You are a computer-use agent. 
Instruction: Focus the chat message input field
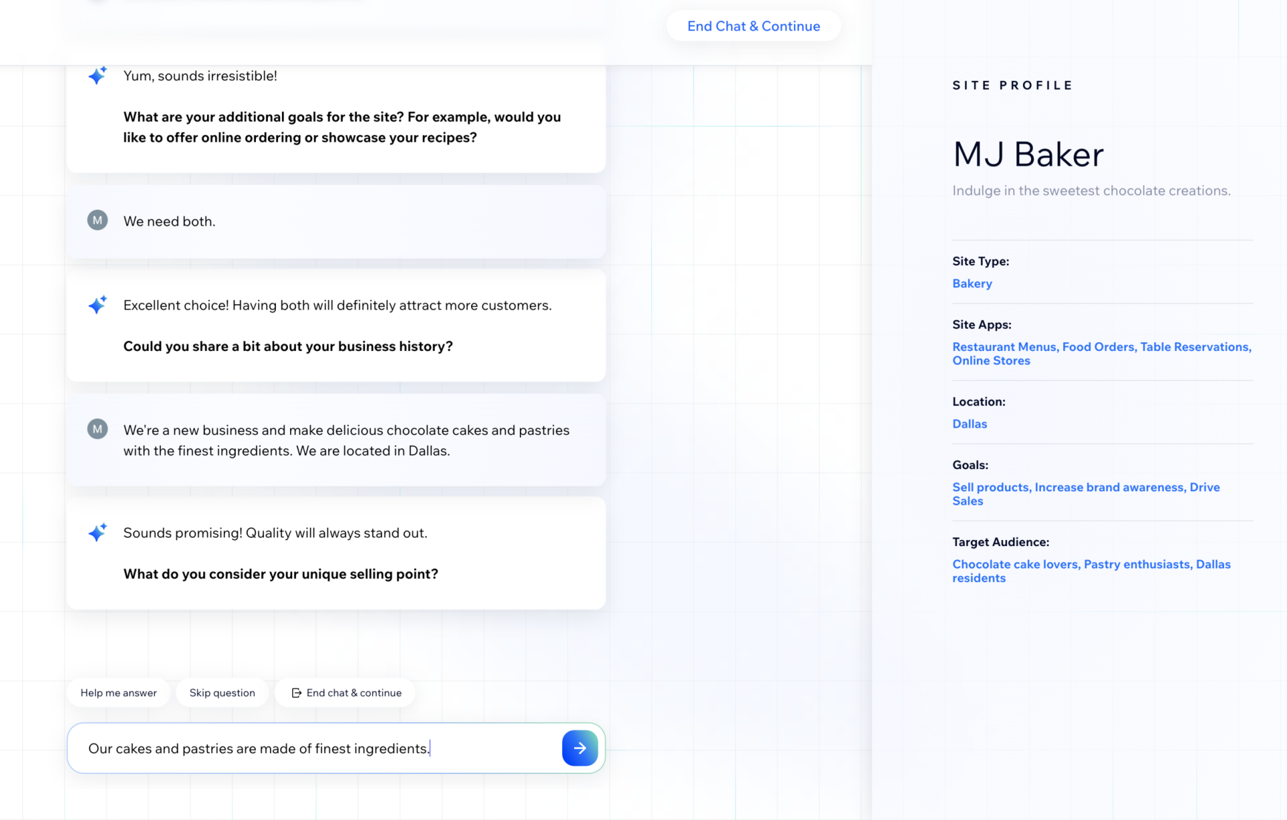315,748
